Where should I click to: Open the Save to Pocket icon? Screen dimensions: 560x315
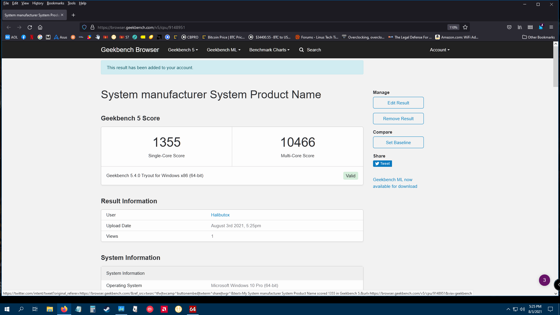[509, 27]
